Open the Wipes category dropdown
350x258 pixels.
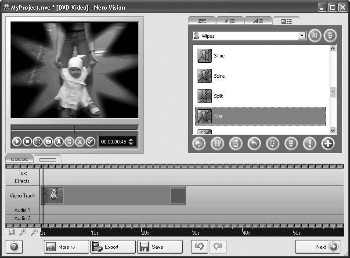pos(302,36)
